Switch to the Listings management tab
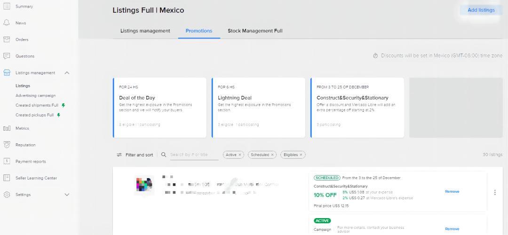This screenshot has height=235, width=508. [x=145, y=31]
